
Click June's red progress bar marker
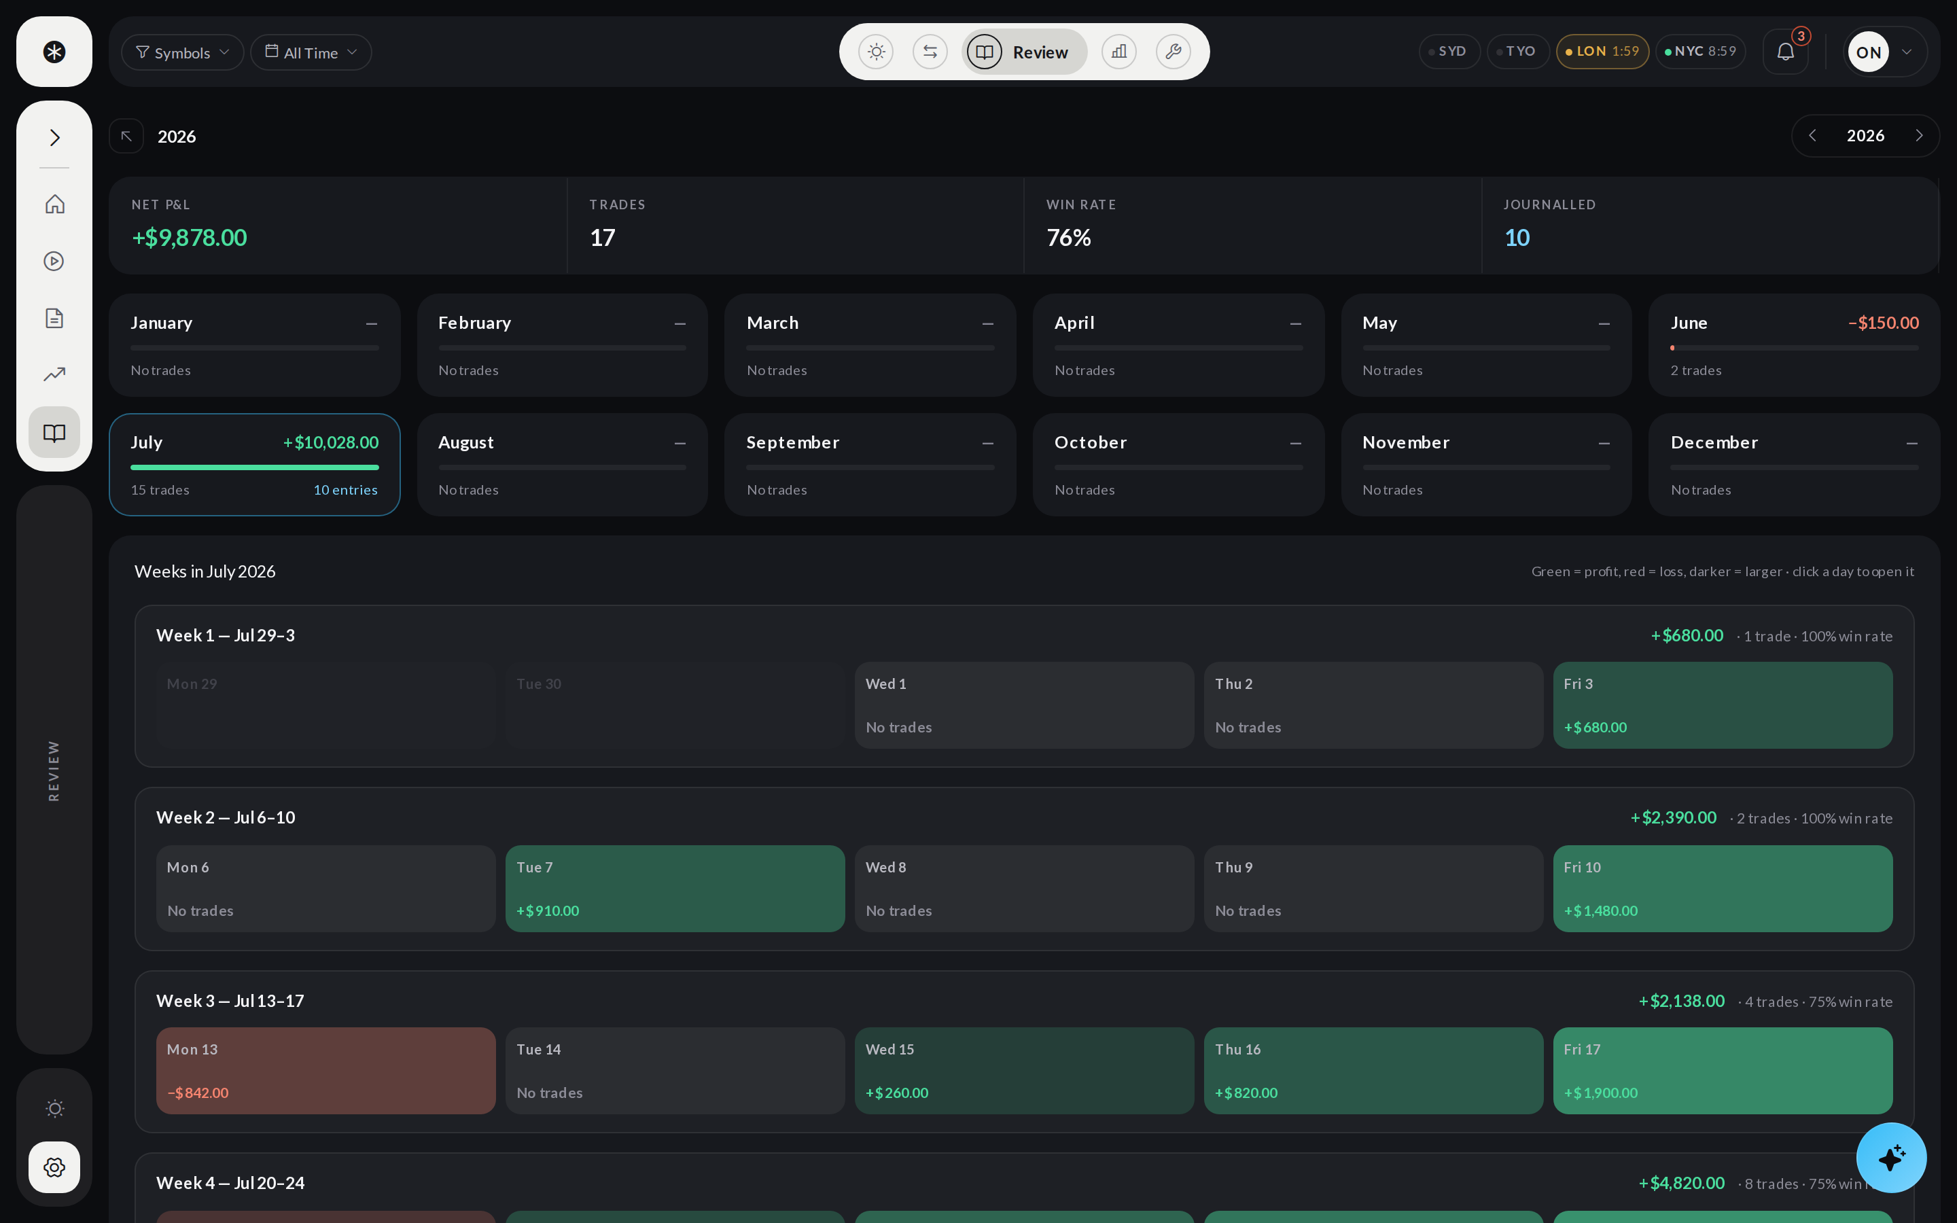(x=1672, y=348)
